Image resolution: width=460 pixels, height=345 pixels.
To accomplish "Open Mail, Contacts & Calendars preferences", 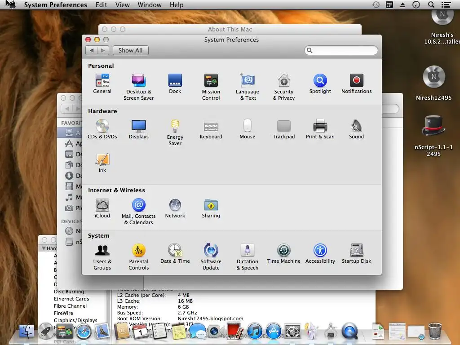I will coord(138,212).
